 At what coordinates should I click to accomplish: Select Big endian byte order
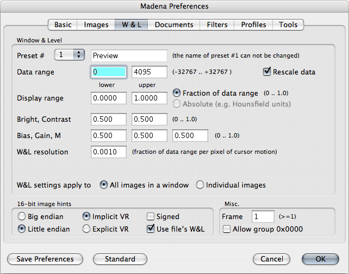pos(22,216)
